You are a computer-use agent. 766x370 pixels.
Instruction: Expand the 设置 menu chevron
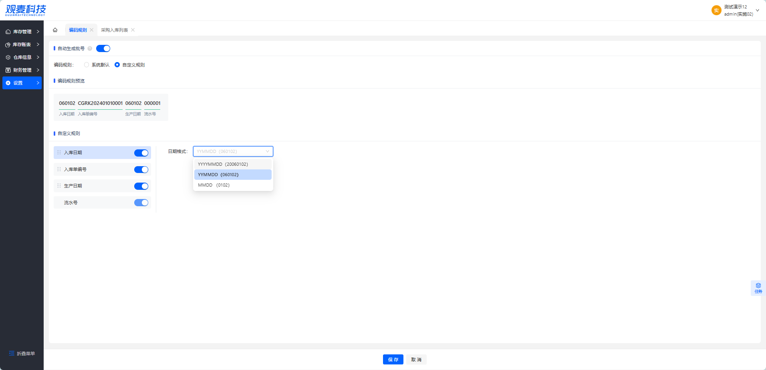pos(38,83)
